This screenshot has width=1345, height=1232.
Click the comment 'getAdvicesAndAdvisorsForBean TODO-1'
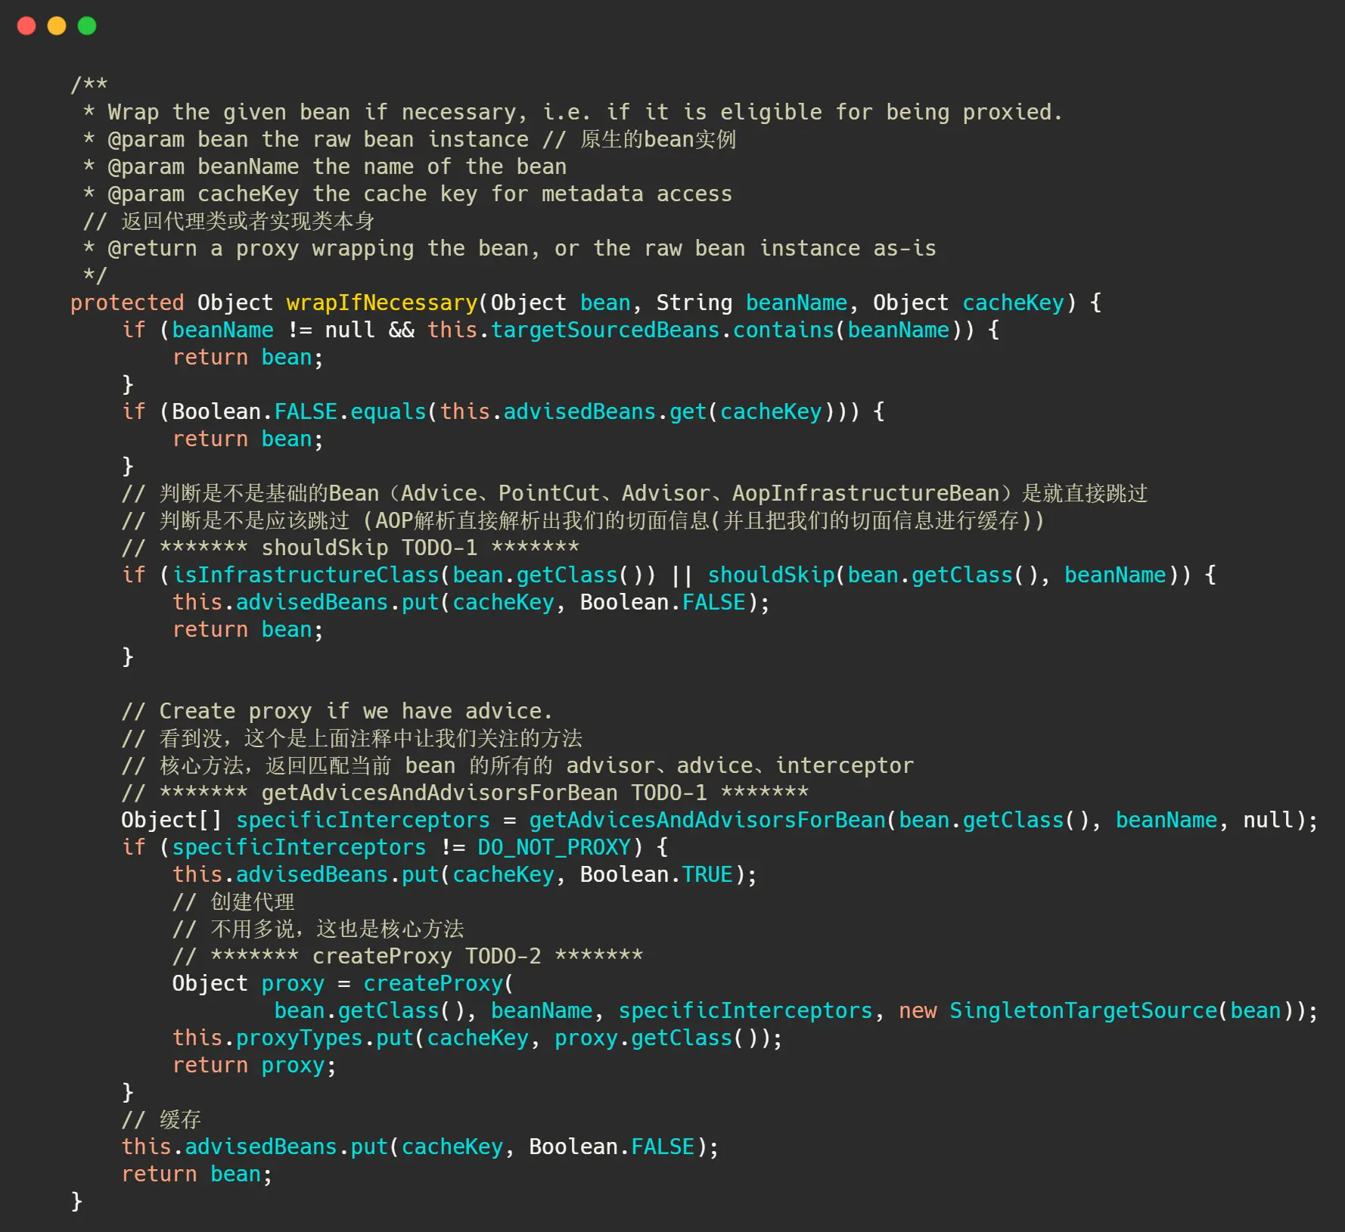(x=484, y=793)
